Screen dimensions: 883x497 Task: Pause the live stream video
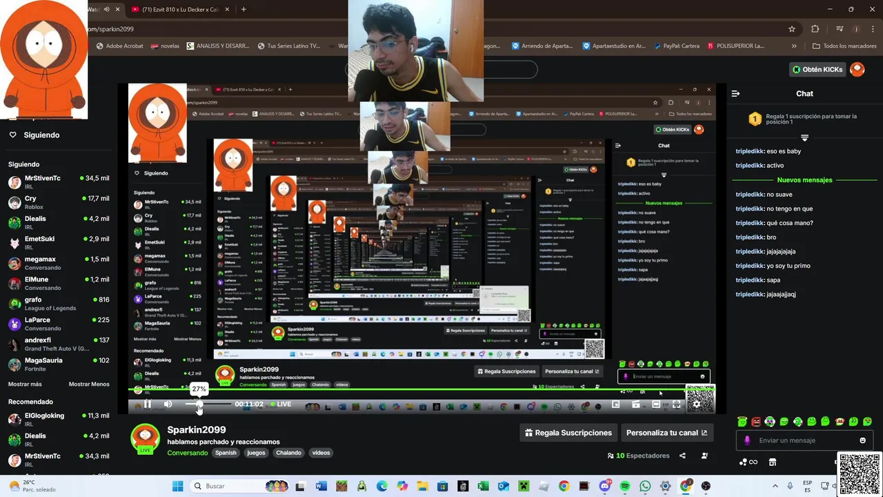[147, 405]
